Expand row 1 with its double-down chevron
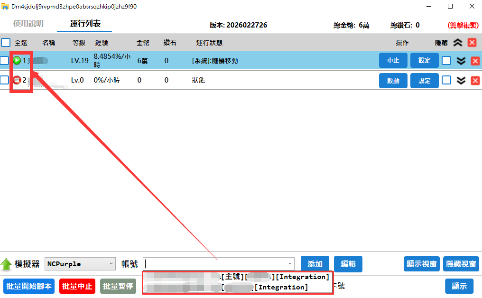The width and height of the screenshot is (482, 298). (461, 60)
